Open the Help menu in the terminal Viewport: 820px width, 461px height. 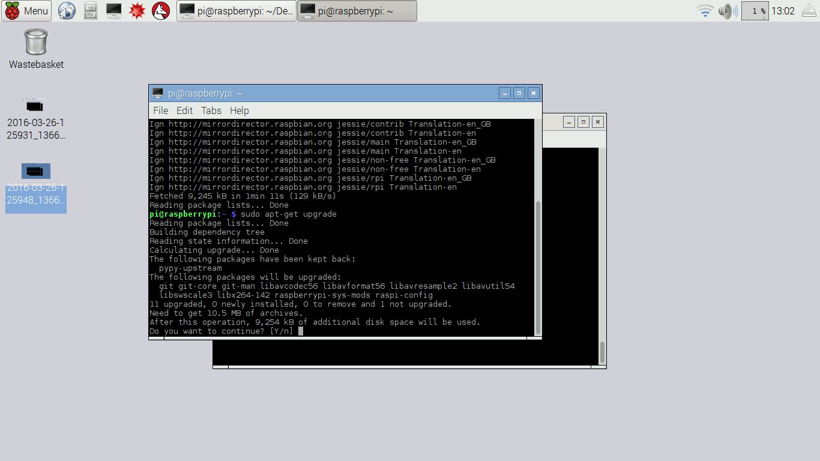click(239, 110)
